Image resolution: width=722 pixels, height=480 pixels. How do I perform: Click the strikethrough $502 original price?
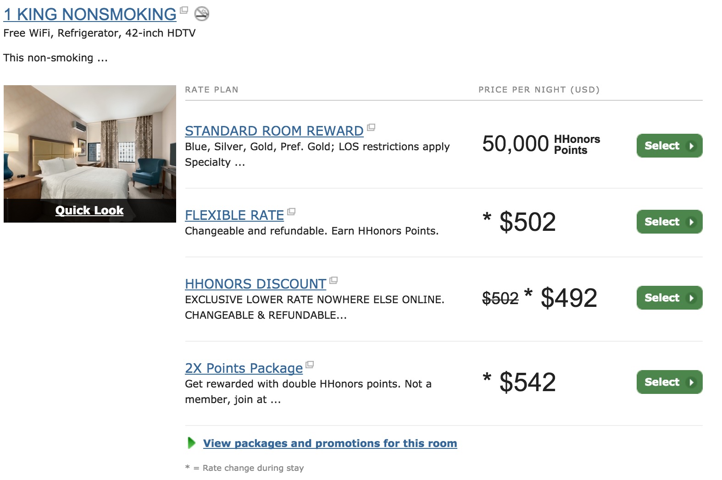tap(500, 299)
